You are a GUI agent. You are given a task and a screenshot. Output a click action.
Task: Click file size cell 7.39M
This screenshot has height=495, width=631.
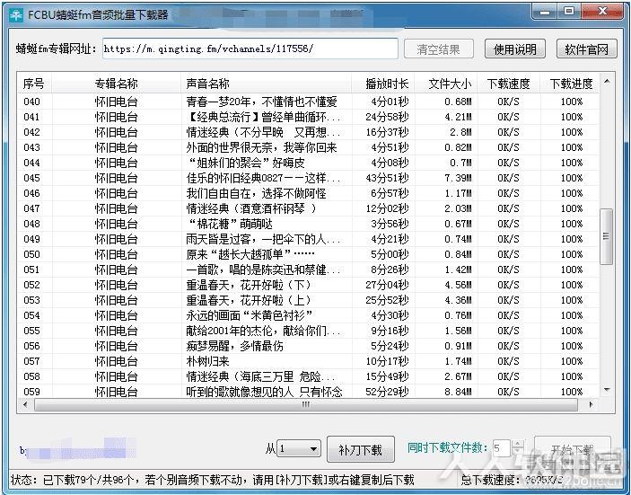point(458,178)
